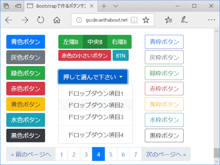Open the More actions menu
The image size is (220, 165).
211,20
